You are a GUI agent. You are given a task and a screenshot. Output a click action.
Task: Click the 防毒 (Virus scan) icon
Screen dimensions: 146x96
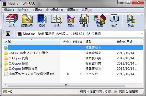point(131,21)
